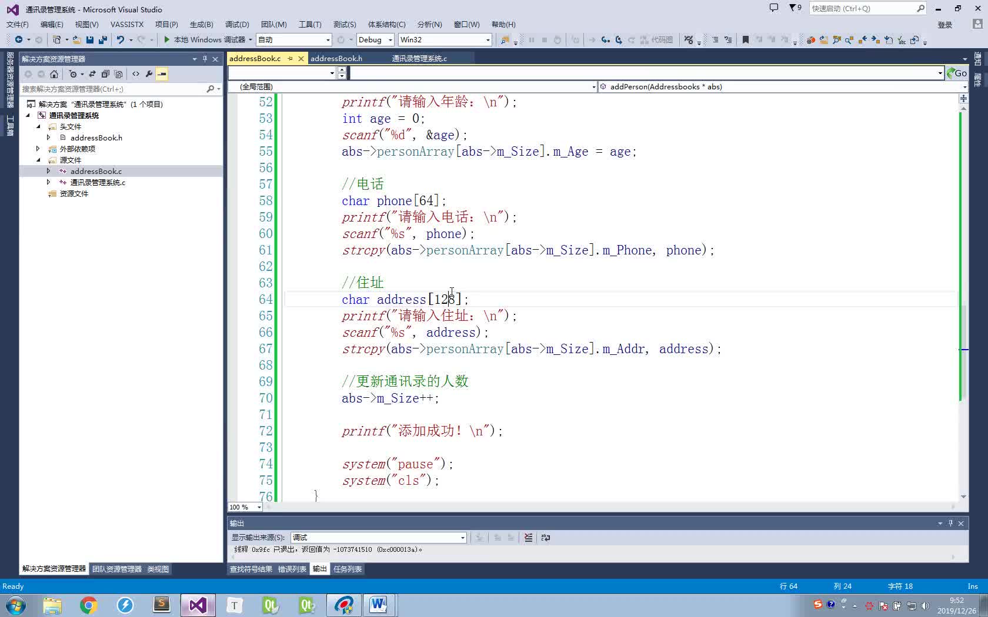Save the current file with Save icon
This screenshot has height=617, width=988.
[90, 39]
